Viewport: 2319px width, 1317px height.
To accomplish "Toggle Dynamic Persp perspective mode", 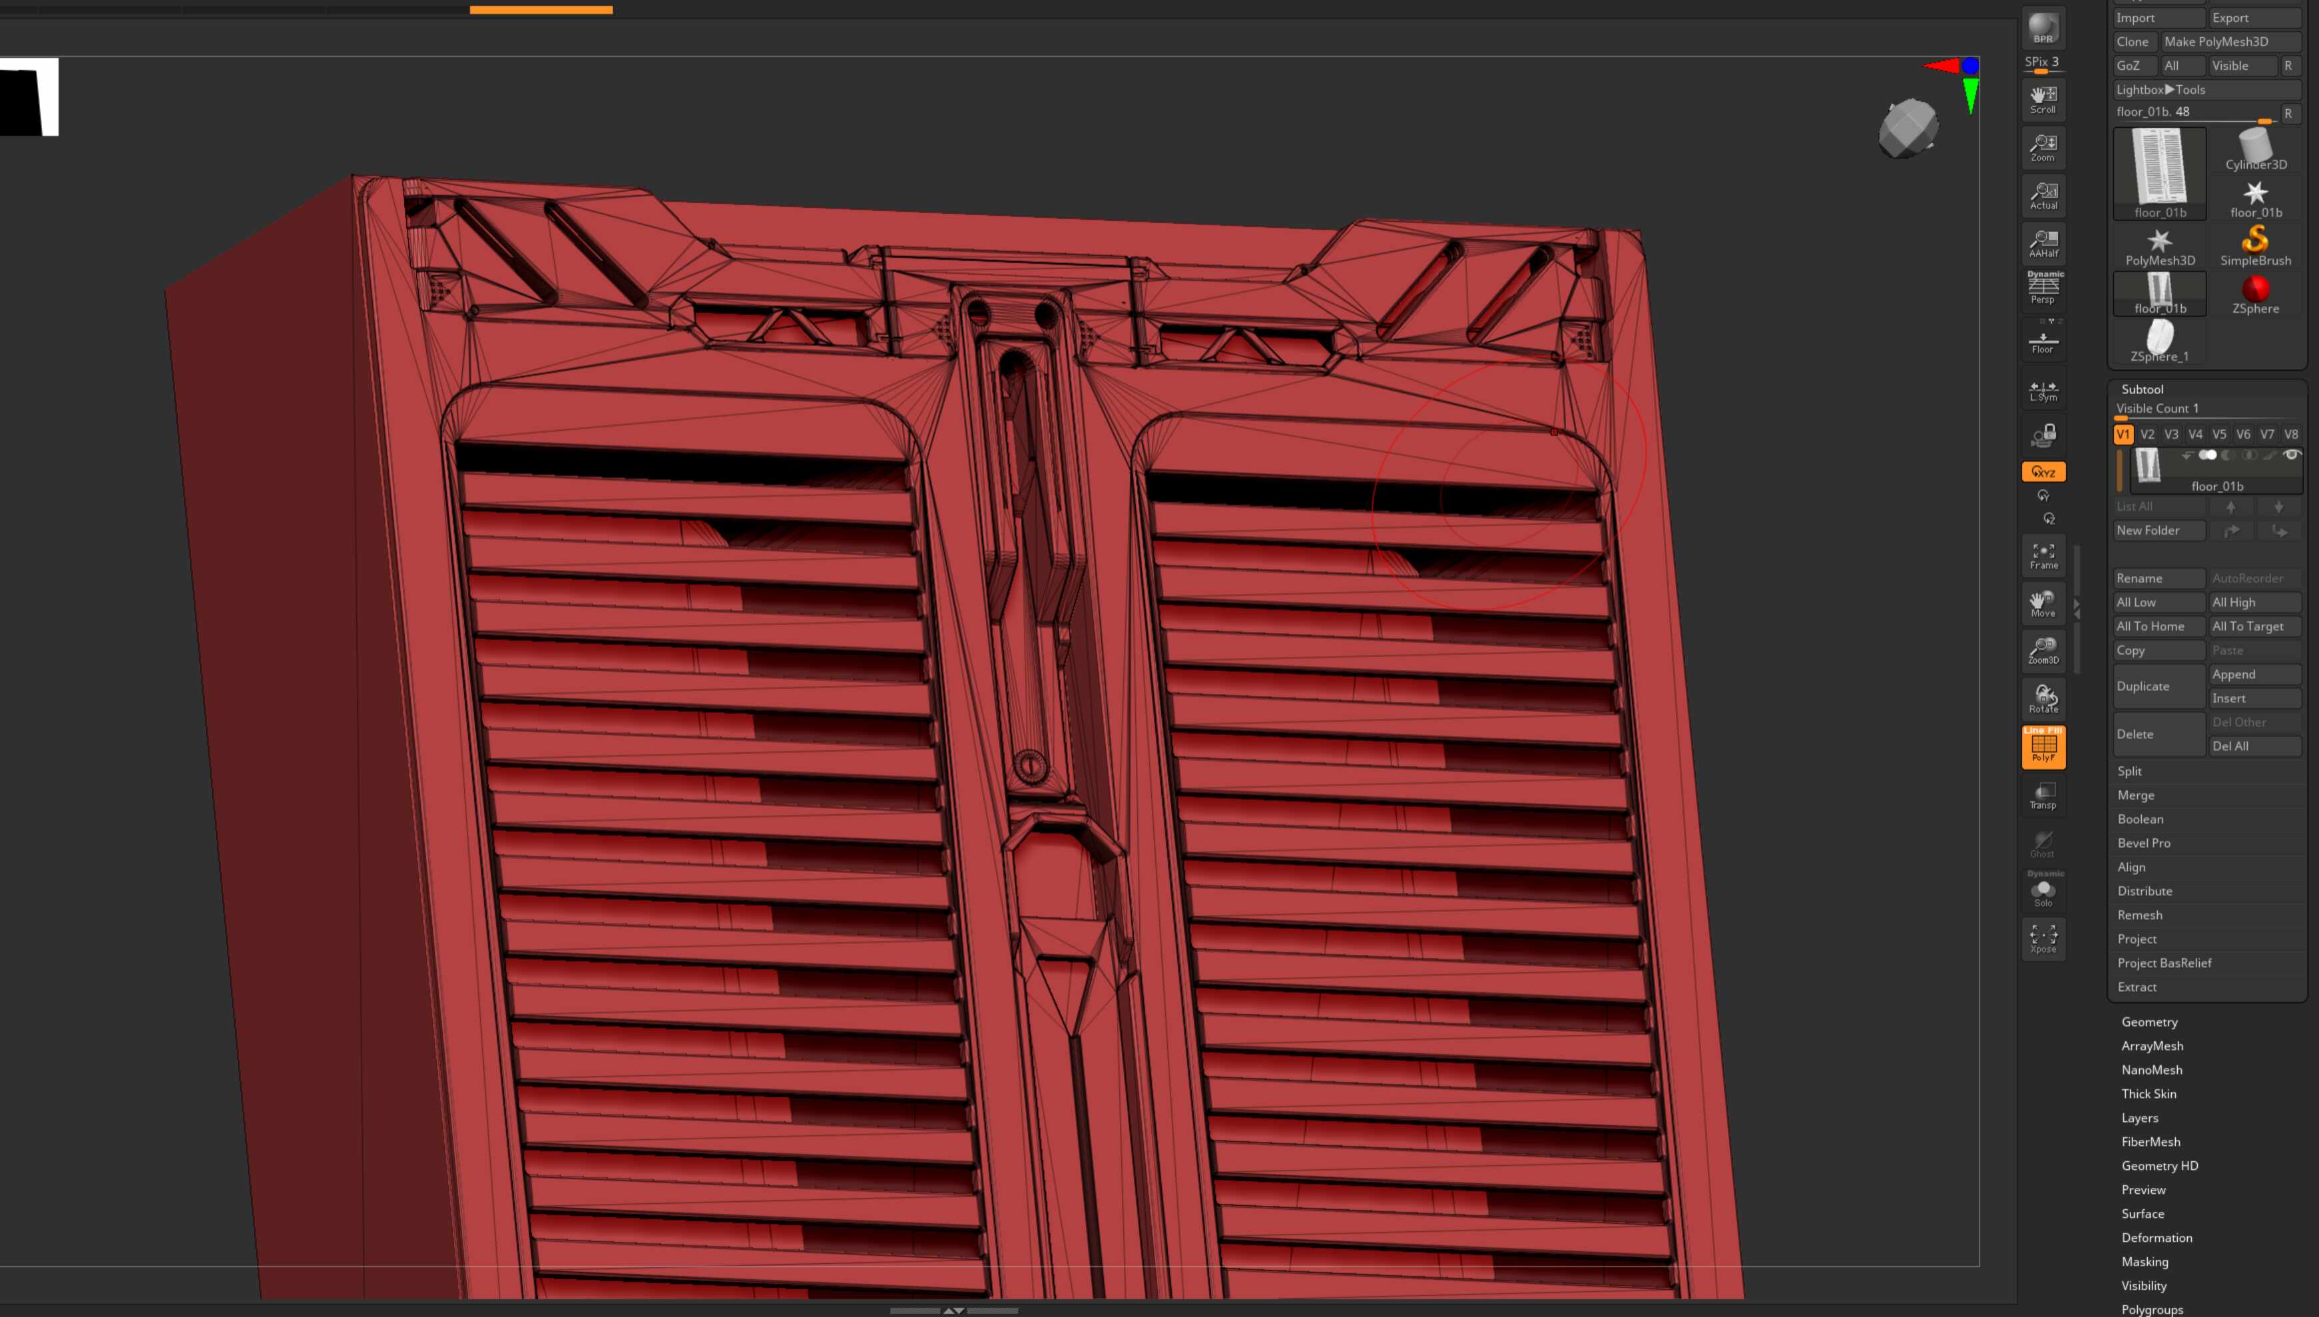I will click(x=2042, y=288).
